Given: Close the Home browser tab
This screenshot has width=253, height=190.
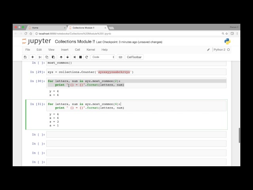Looking at the screenshot, I should point(65,28).
